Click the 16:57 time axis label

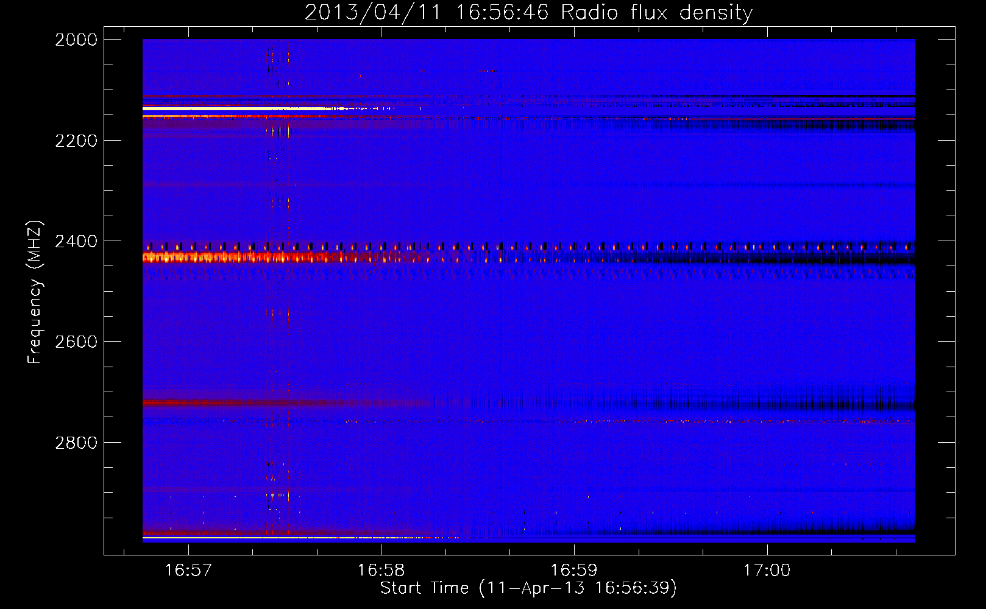click(x=188, y=570)
